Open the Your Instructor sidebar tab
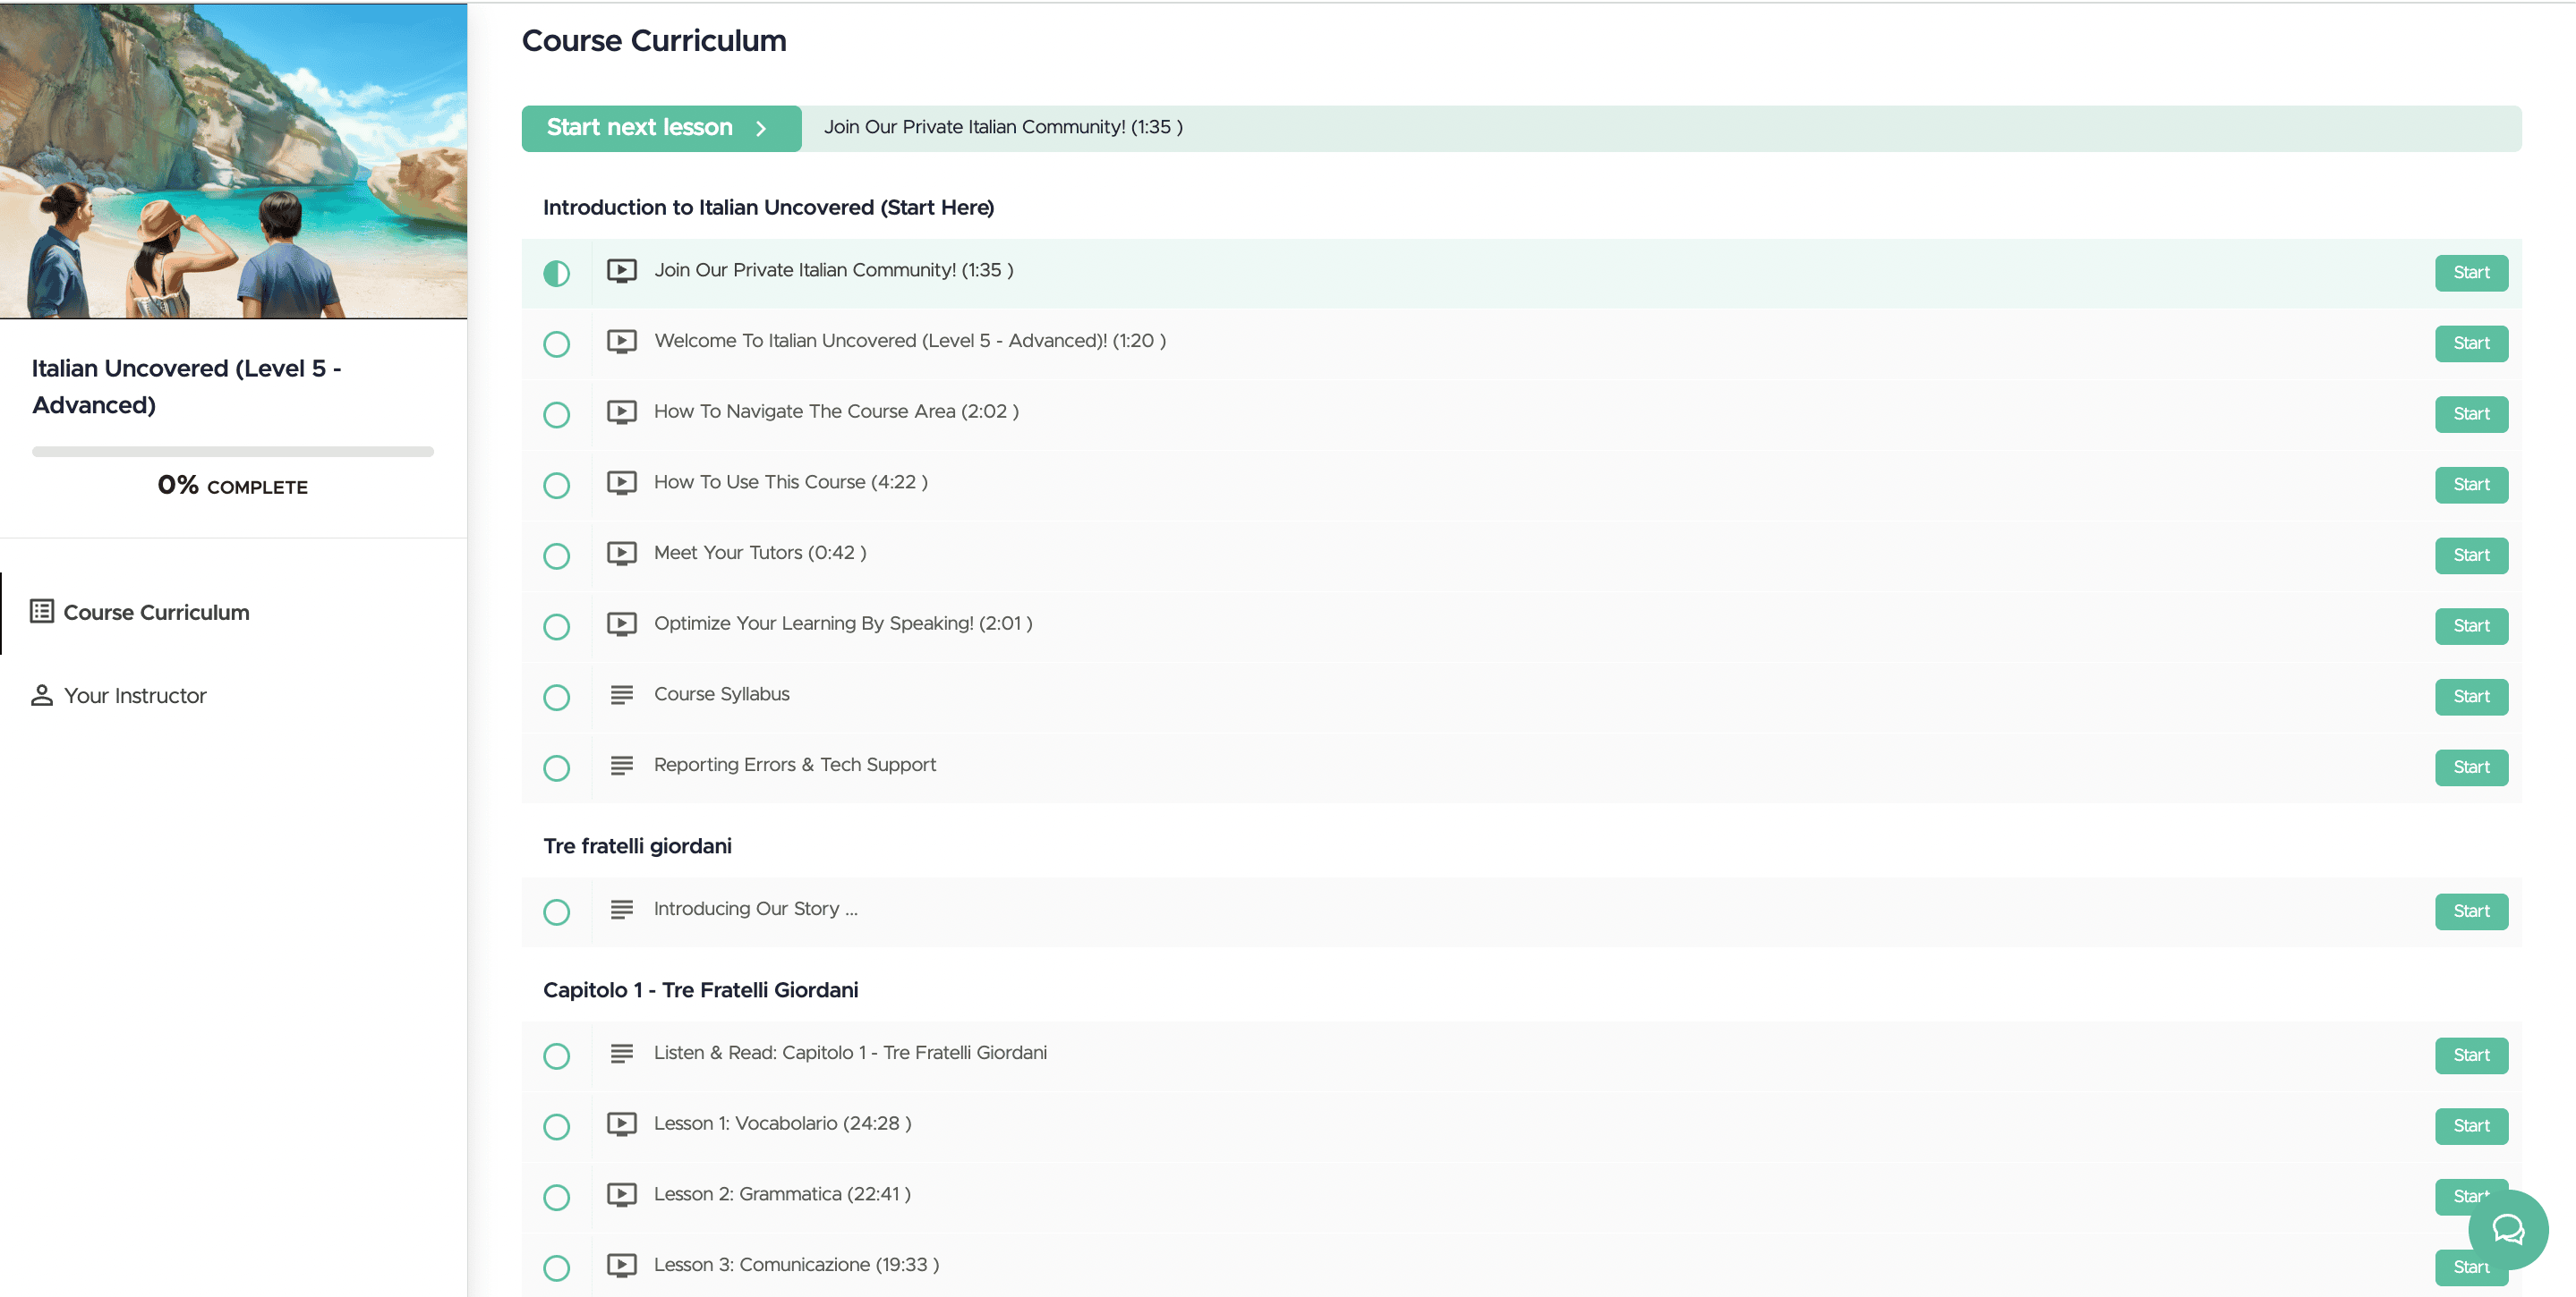The height and width of the screenshot is (1297, 2576). pyautogui.click(x=233, y=696)
